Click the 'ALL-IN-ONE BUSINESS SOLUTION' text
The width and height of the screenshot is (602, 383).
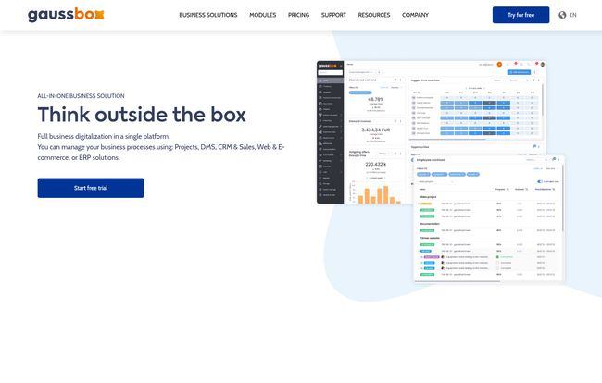tap(81, 96)
